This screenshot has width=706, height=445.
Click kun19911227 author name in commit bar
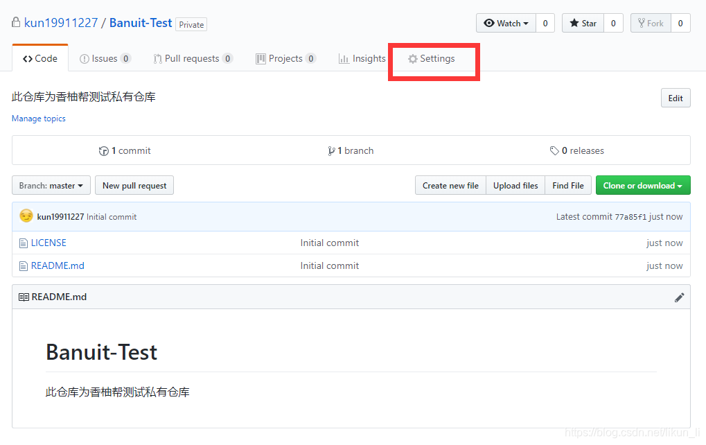60,217
